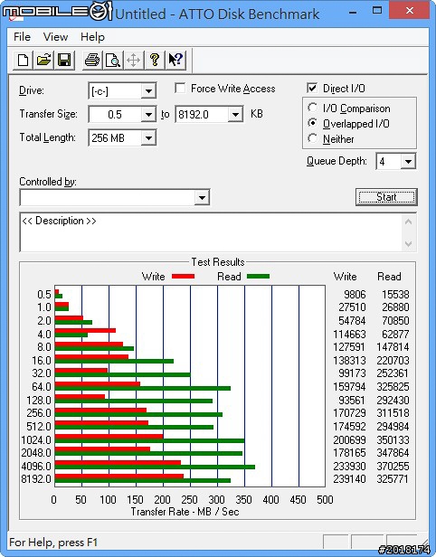
Task: Click the 256.0 transfer size row label
Action: 39,413
